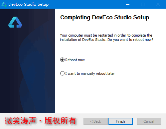Minimize the DevEco Studio Setup window

point(128,4)
